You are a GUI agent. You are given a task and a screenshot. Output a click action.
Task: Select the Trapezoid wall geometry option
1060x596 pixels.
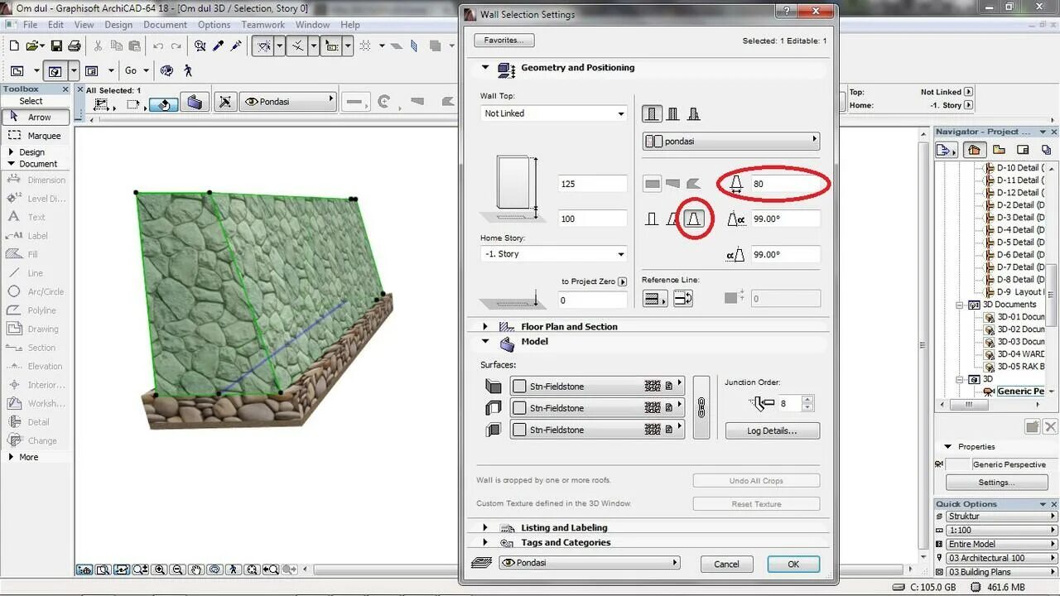coord(672,184)
